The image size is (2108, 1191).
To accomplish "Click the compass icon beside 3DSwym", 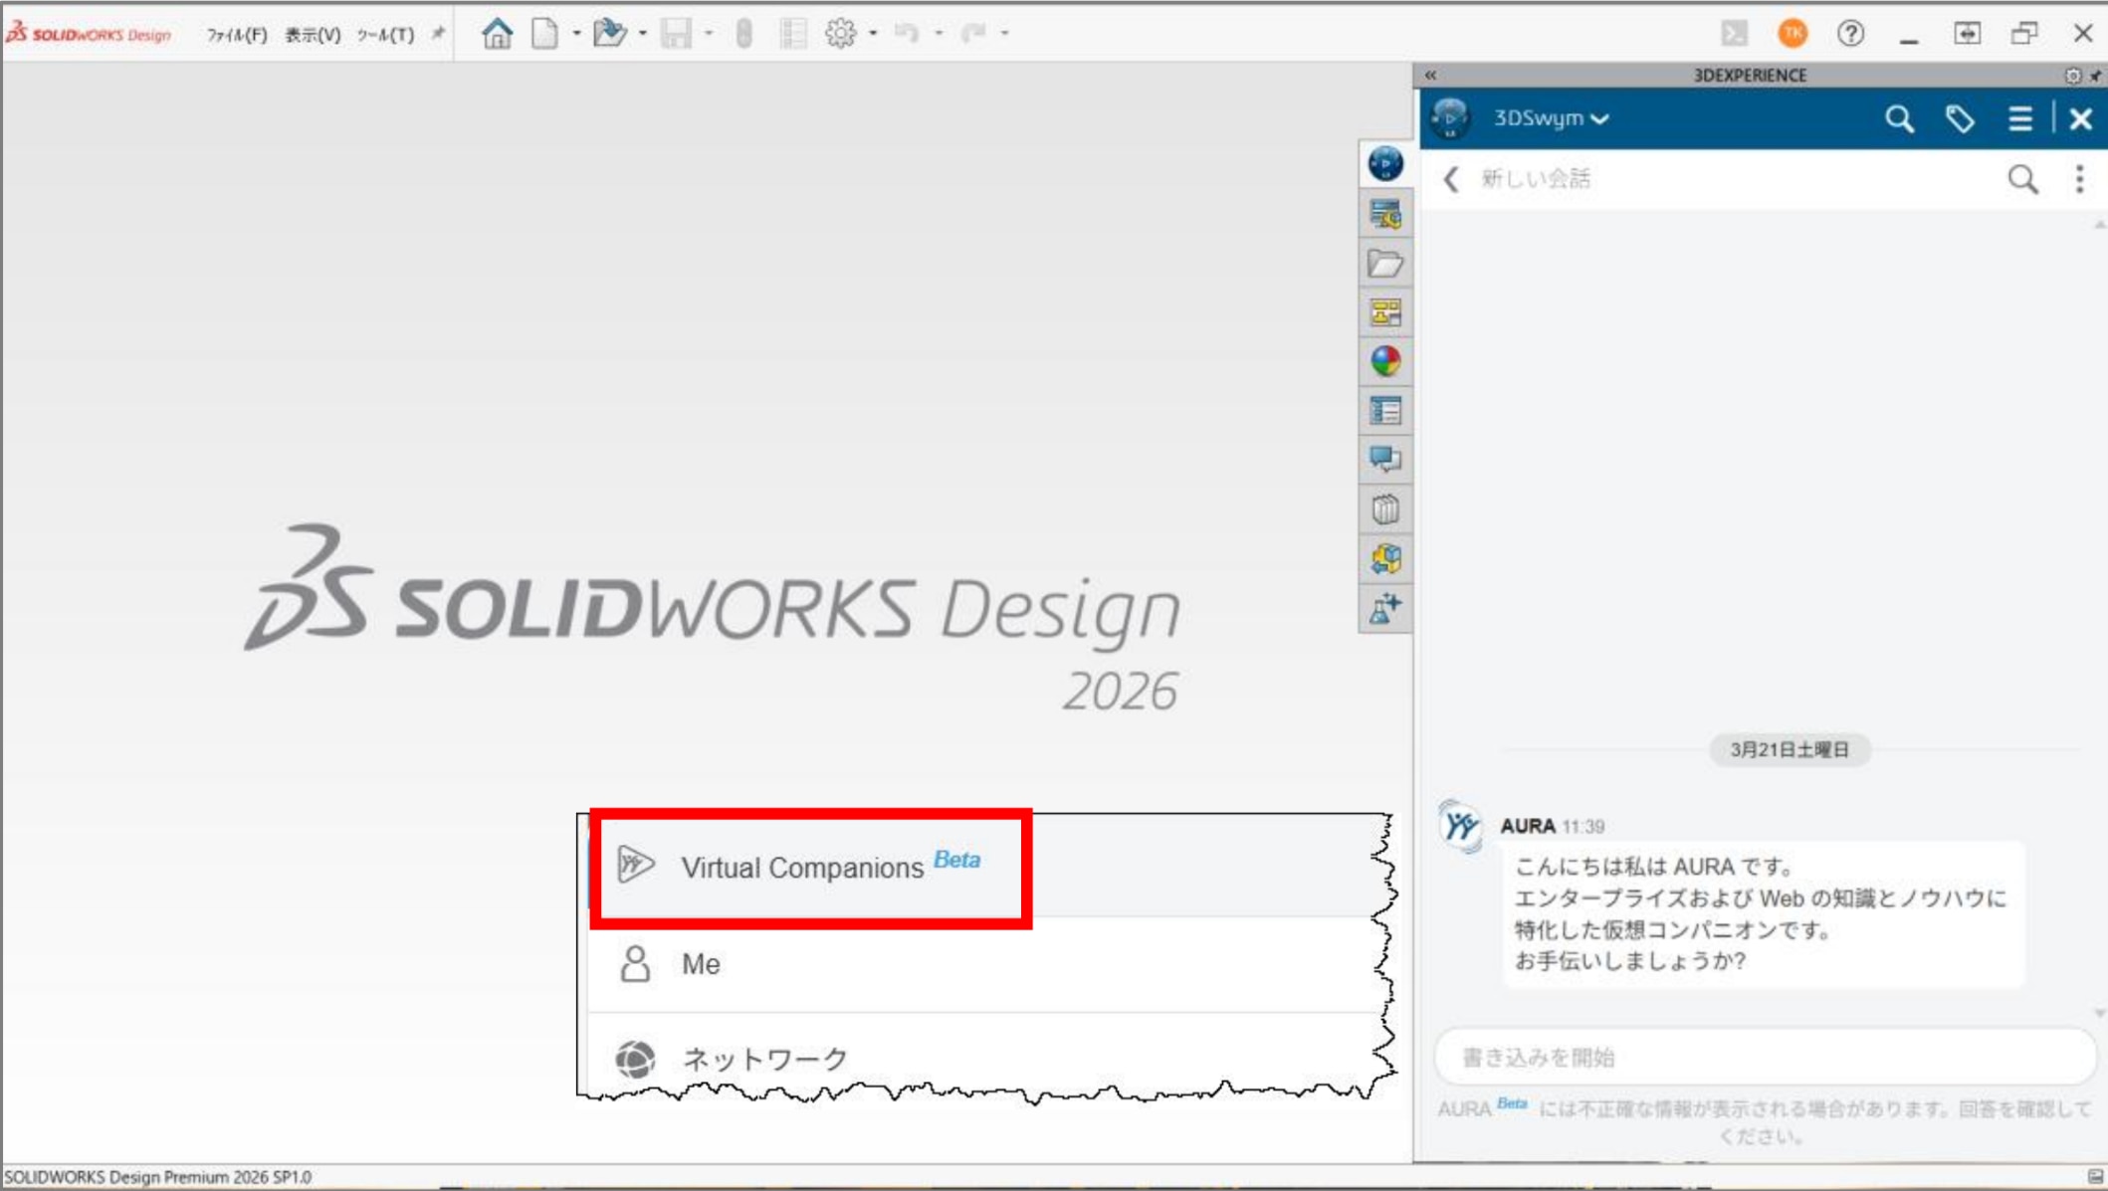I will point(1450,118).
